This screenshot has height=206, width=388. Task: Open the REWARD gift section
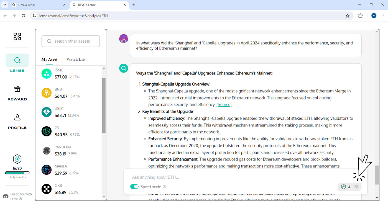(17, 93)
